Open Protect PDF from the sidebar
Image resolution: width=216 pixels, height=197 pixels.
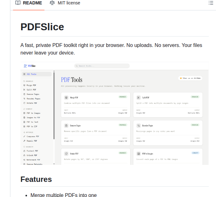coord(32,151)
